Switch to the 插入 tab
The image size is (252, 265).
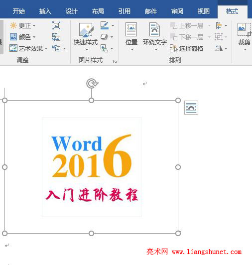(x=45, y=11)
